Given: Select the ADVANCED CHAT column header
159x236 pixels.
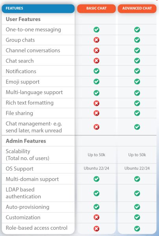Looking at the screenshot, I should tap(137, 8).
